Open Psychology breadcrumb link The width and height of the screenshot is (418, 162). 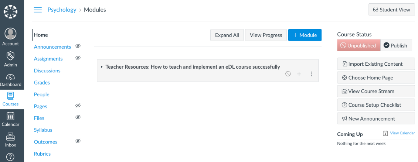62,10
